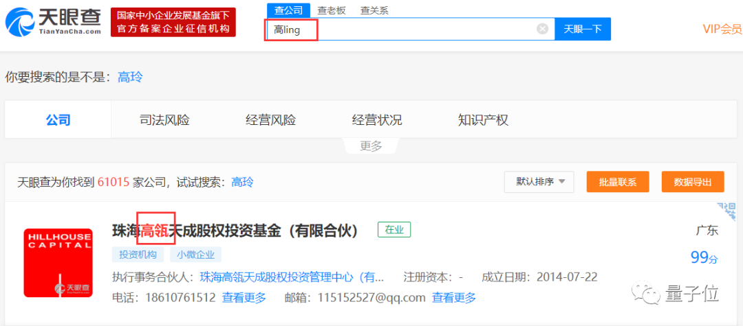The image size is (743, 326).
Task: Click the result count 61015
Action: tap(114, 182)
